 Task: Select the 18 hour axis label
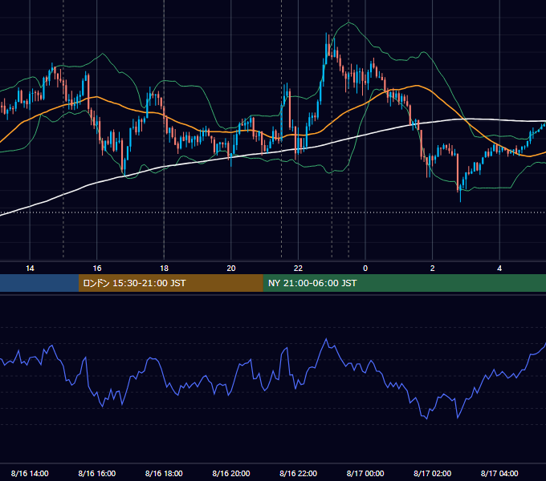pyautogui.click(x=164, y=269)
